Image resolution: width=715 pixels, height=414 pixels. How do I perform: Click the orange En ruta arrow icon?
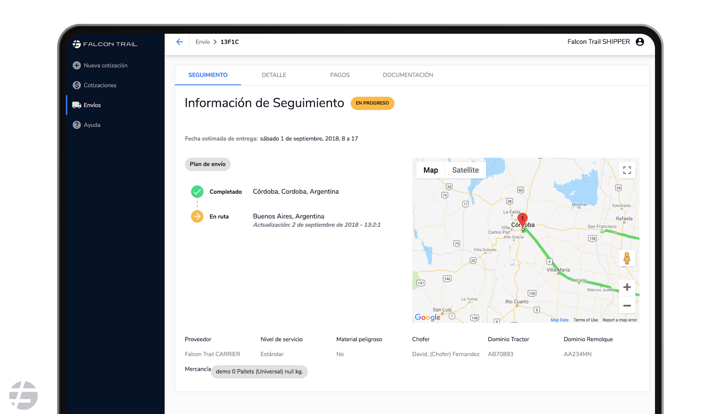pos(197,216)
